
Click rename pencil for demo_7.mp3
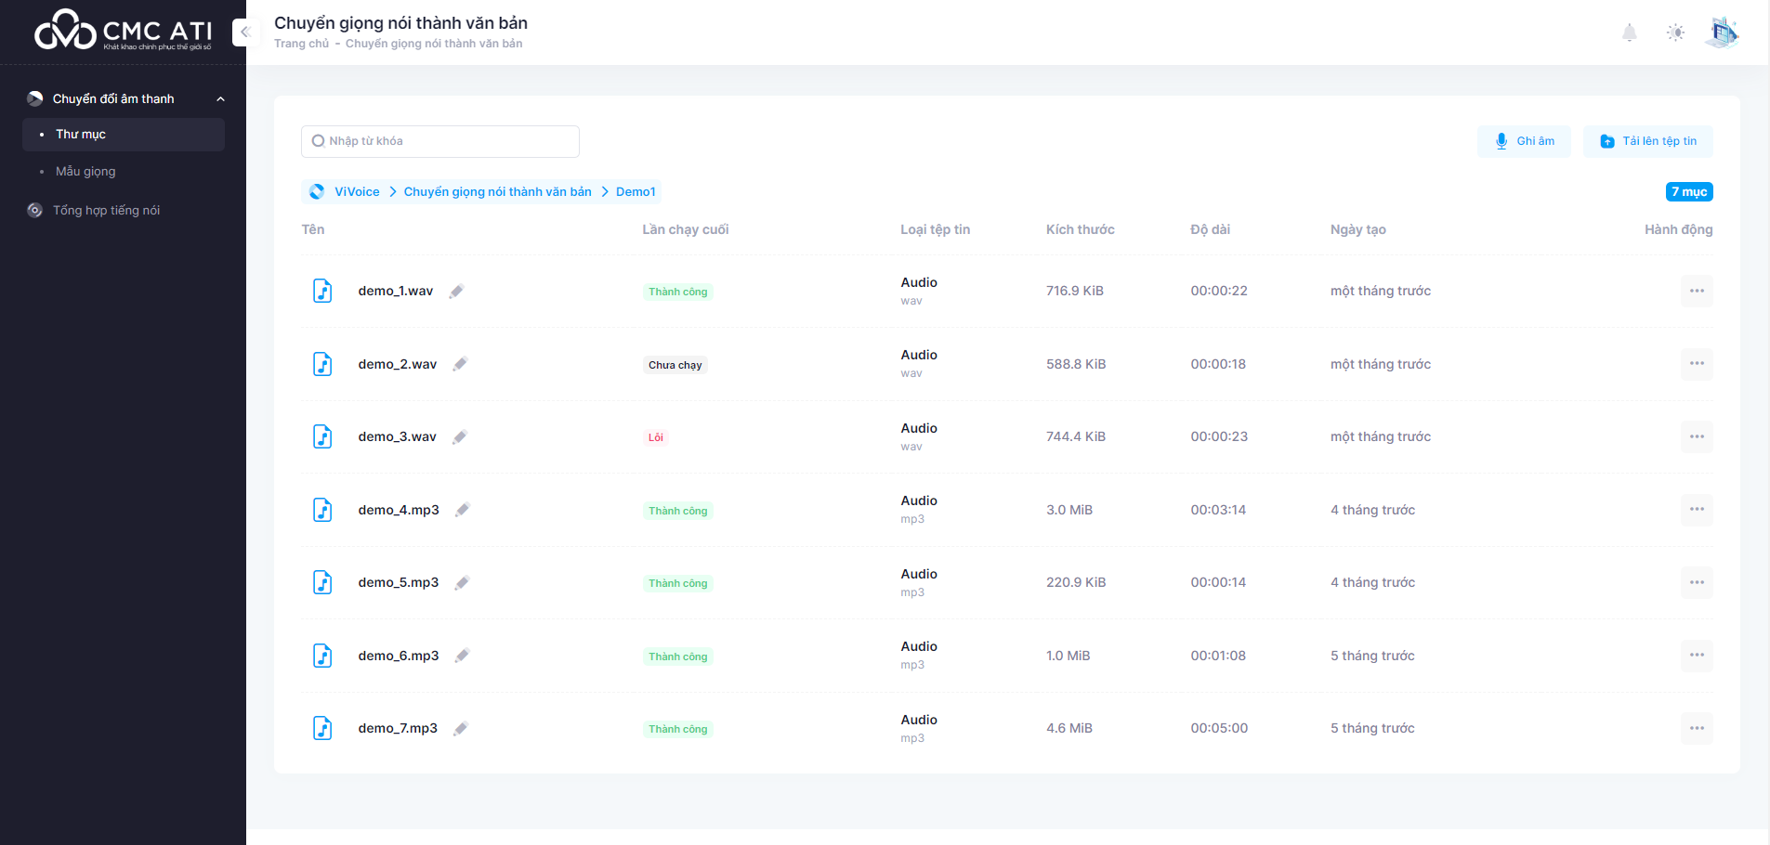pyautogui.click(x=461, y=729)
